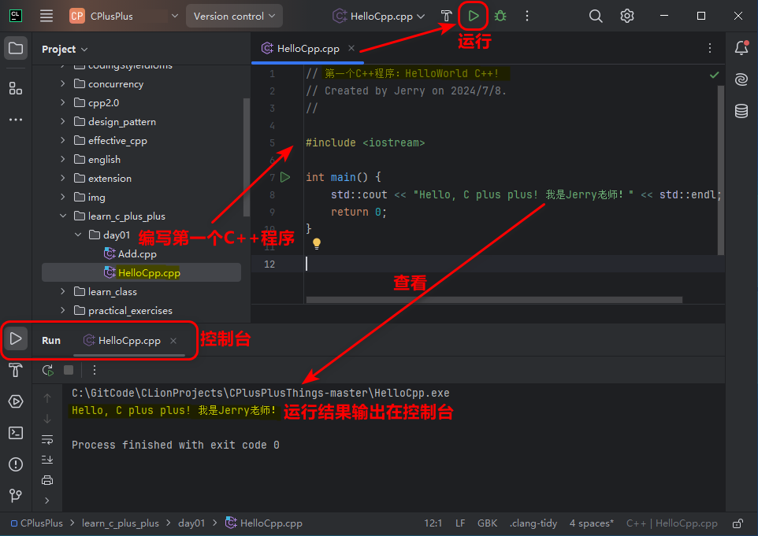Open the search everywhere magnifier

click(x=596, y=16)
